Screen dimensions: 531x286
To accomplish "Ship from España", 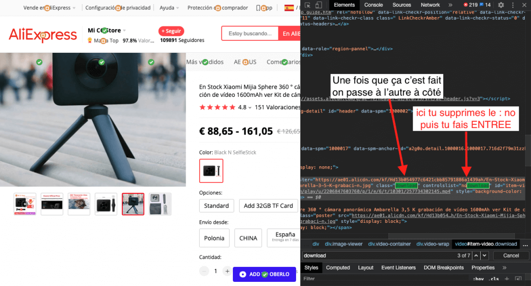I will click(x=284, y=238).
